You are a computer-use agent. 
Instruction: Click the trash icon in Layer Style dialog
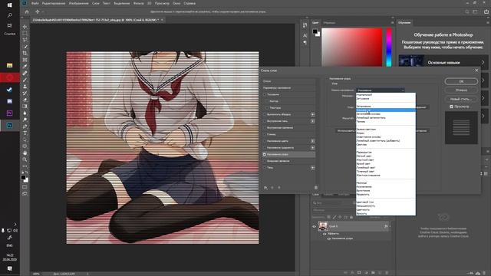315,187
